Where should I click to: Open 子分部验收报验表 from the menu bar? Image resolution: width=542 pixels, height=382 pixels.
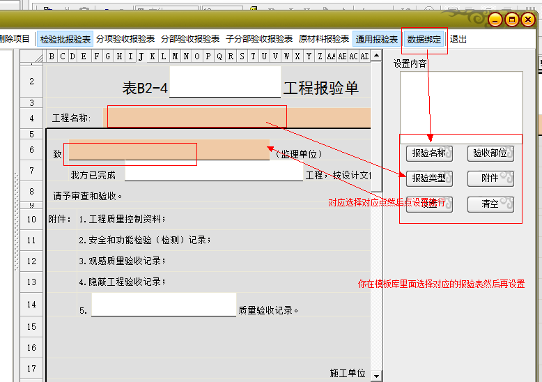tap(259, 40)
